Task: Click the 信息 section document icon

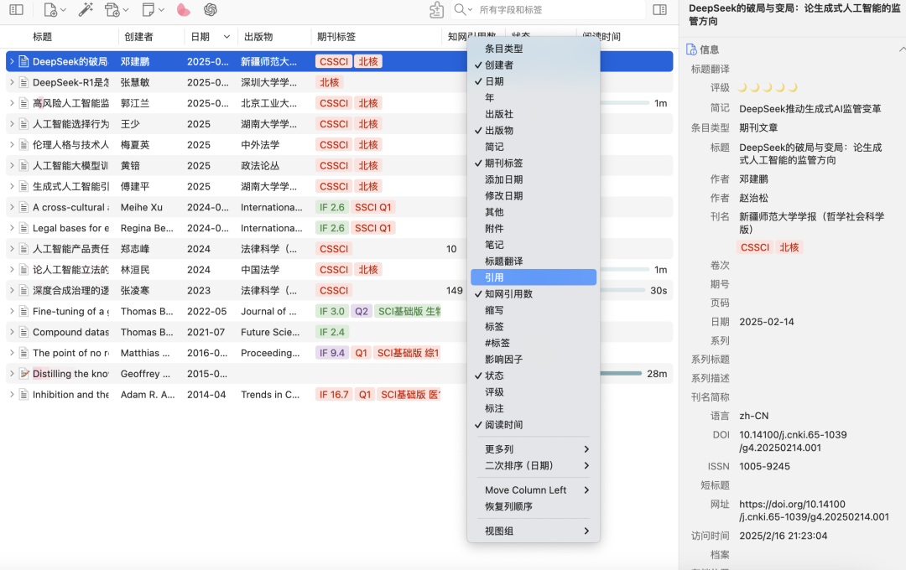Action: (691, 49)
